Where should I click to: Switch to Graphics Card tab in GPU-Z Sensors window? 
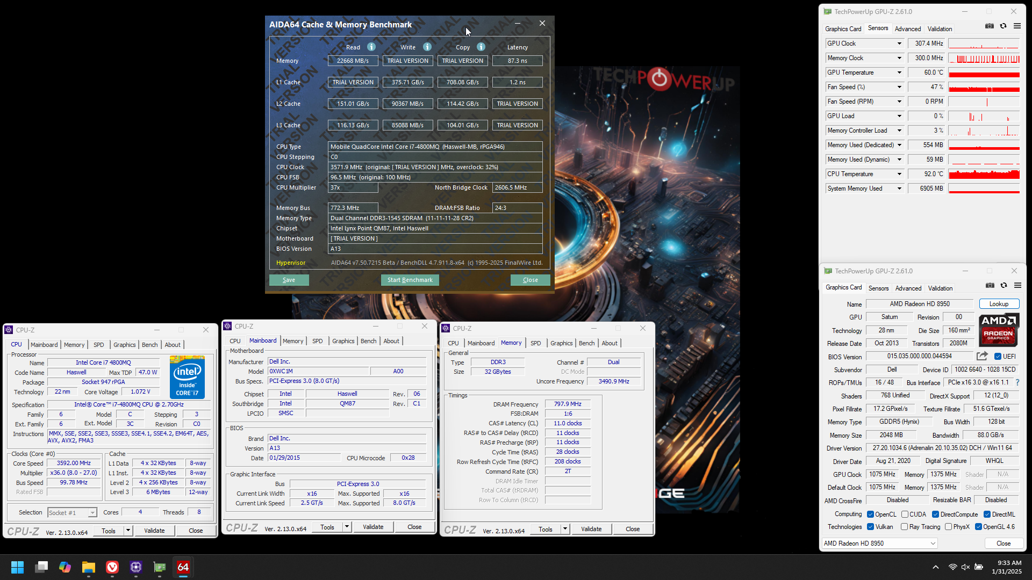point(843,29)
